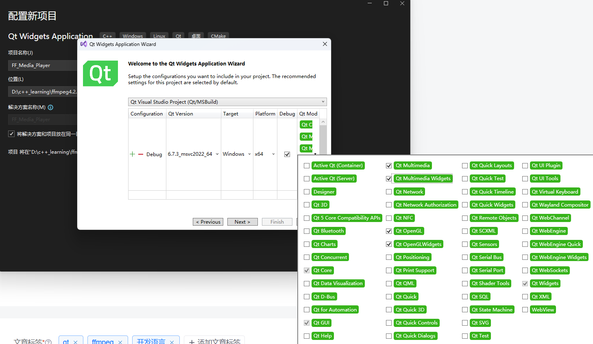Viewport: 593px width, 344px height.
Task: Click the disabled Finish button
Action: (x=277, y=222)
